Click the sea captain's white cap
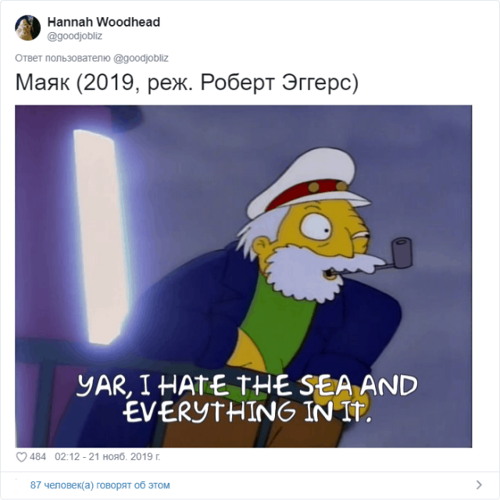This screenshot has height=500, width=500. [305, 182]
